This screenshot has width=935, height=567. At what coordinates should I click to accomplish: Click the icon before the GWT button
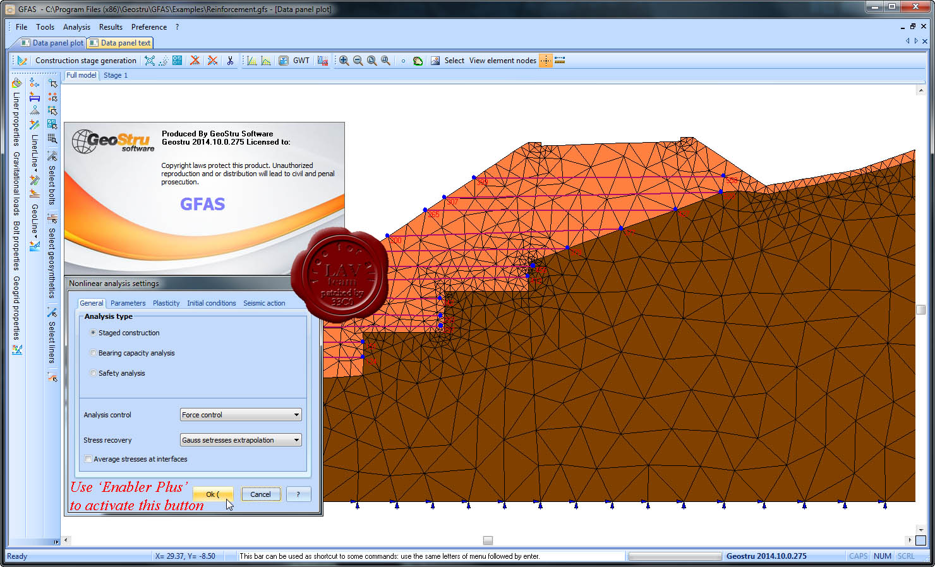pyautogui.click(x=284, y=61)
